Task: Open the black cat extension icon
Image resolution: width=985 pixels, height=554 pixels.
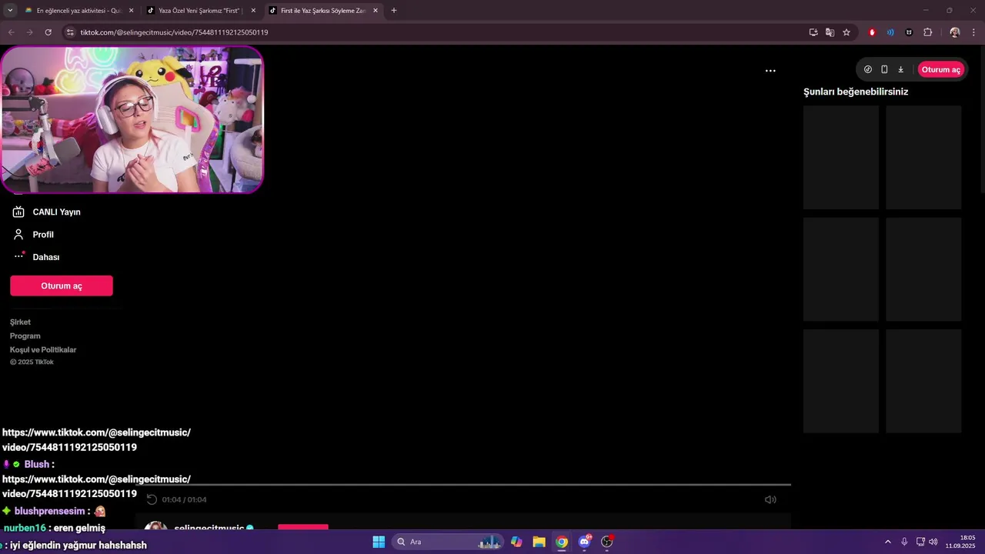Action: coord(909,32)
